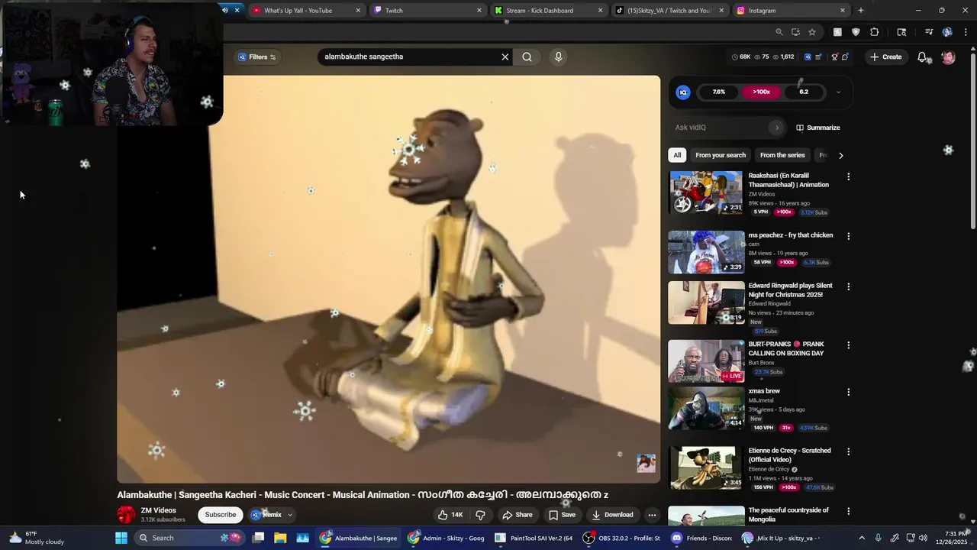This screenshot has width=977, height=550.
Task: Save the video to a playlist
Action: pyautogui.click(x=562, y=515)
